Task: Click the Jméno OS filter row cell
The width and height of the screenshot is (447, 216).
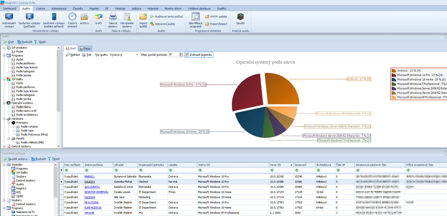Action: (x=232, y=170)
